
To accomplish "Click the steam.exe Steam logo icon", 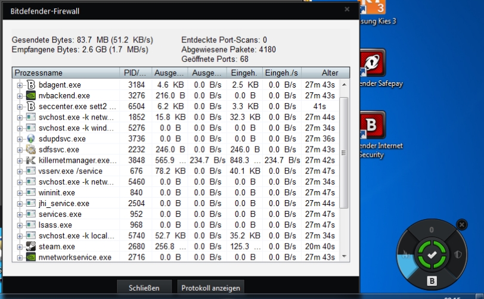I will pos(31,246).
